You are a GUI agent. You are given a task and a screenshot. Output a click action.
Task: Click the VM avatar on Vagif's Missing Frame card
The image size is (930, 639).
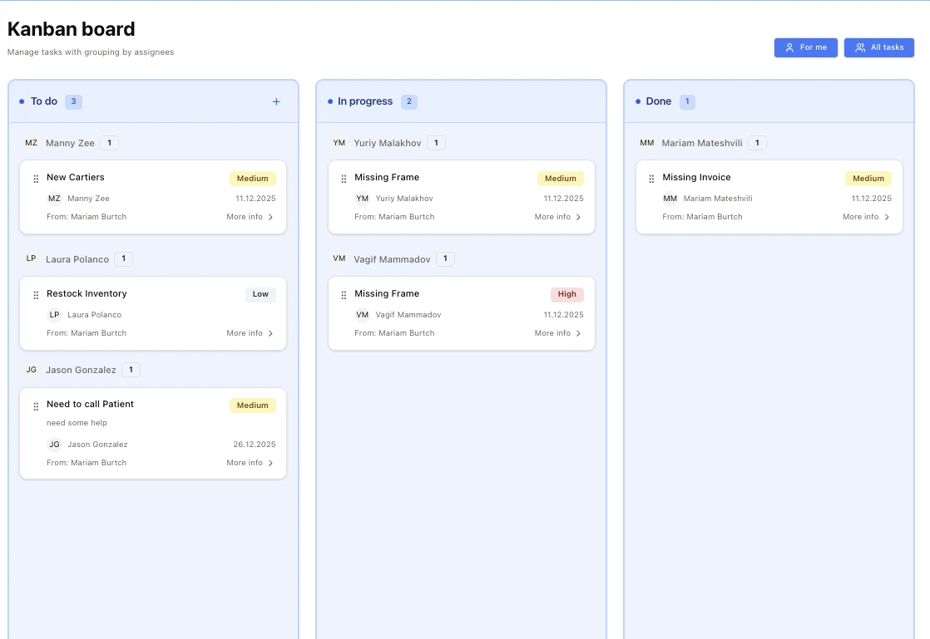pos(362,315)
